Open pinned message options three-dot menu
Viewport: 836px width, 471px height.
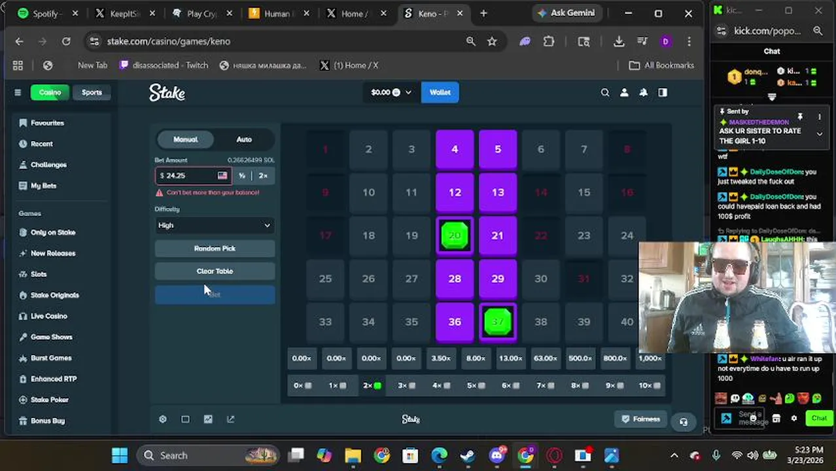coord(819,117)
